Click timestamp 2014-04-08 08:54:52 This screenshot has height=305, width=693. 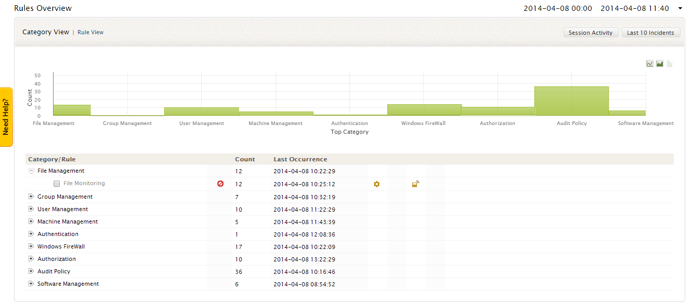click(x=304, y=284)
